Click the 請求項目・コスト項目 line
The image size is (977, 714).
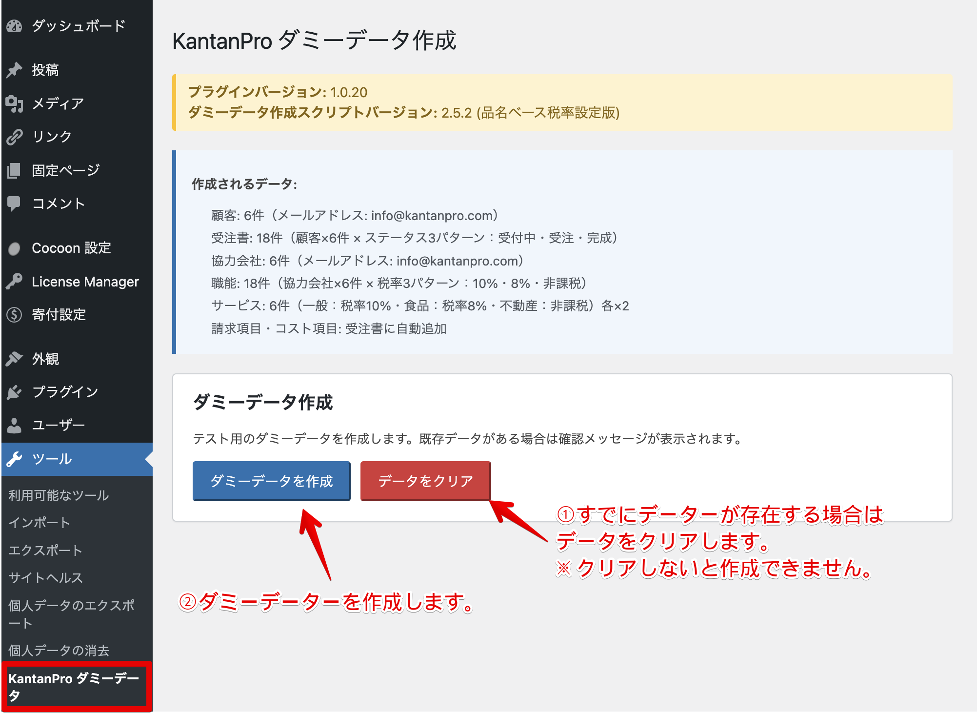[x=329, y=329]
